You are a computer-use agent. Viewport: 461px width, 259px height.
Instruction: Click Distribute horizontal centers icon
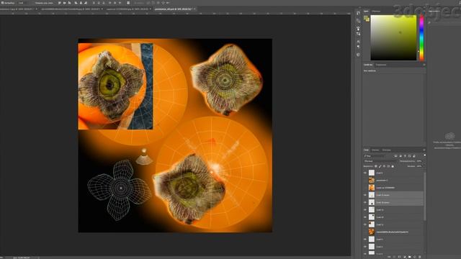(x=115, y=3)
